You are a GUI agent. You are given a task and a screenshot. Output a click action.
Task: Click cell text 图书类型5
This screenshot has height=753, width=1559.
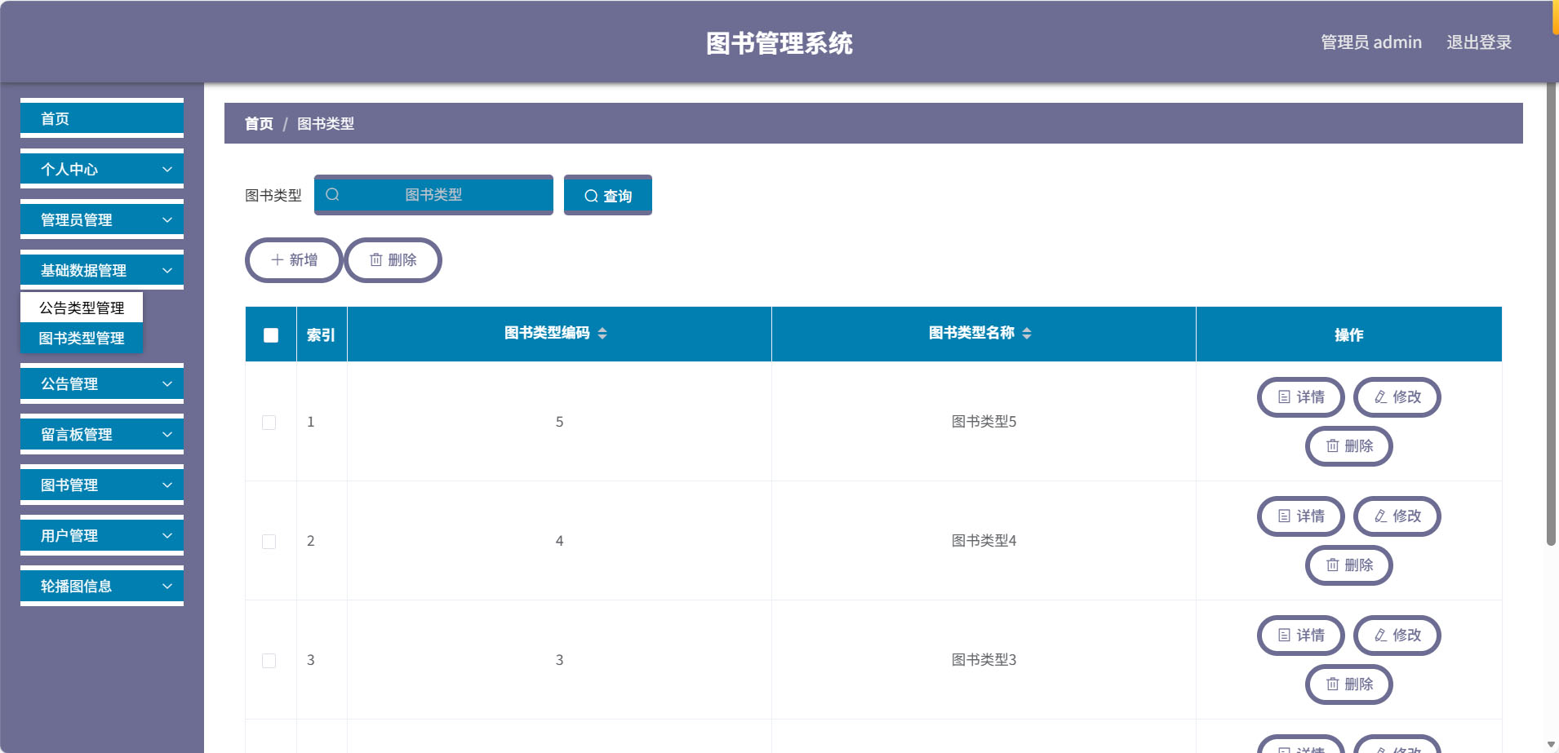[x=984, y=422]
